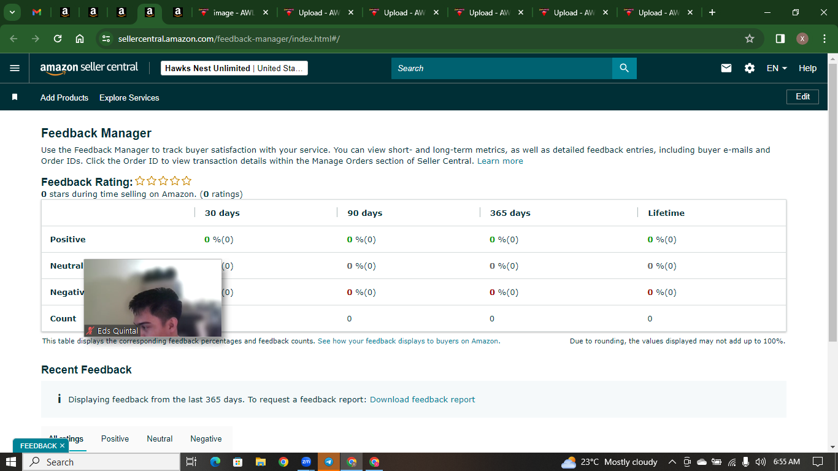Open Chrome side panel icon
The height and width of the screenshot is (471, 838).
click(780, 39)
